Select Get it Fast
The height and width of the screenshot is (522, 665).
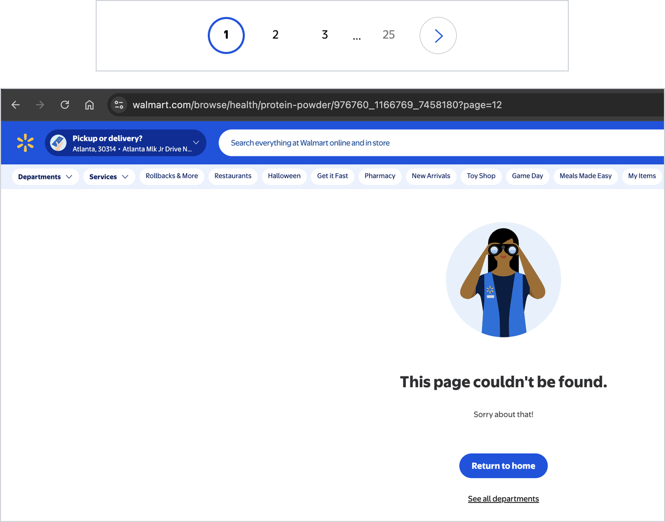(333, 176)
